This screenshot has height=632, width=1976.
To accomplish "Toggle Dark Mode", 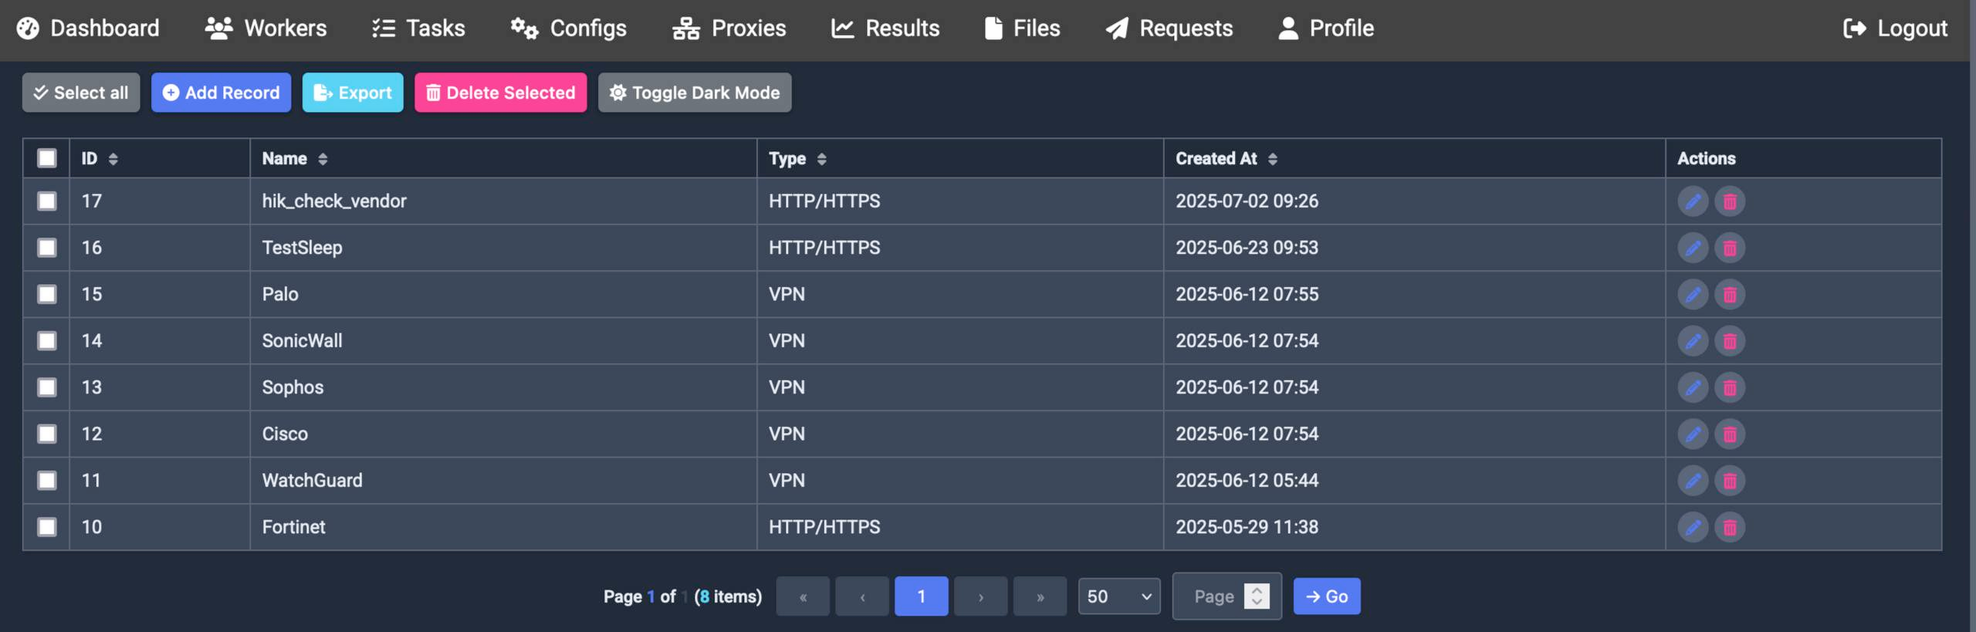I will click(695, 93).
